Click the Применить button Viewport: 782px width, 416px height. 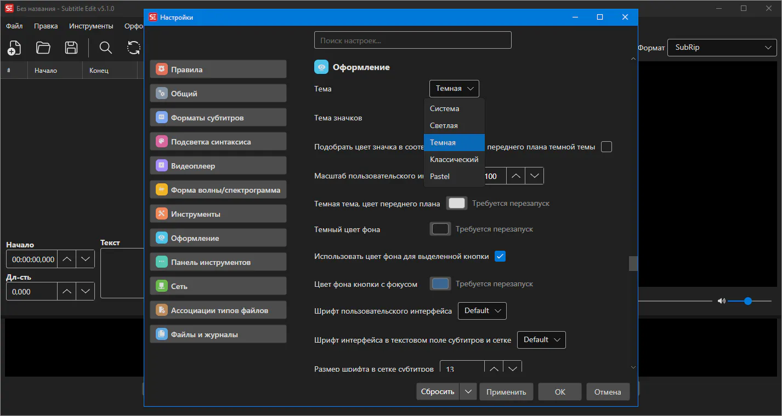pyautogui.click(x=506, y=392)
